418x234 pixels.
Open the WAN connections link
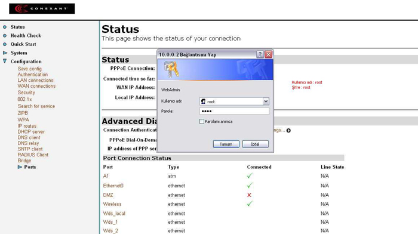36,86
